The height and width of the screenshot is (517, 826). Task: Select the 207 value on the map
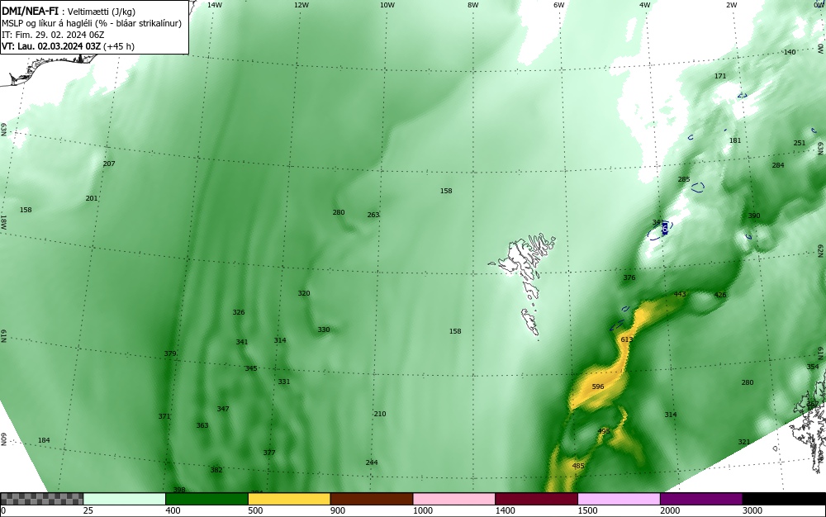coord(109,164)
